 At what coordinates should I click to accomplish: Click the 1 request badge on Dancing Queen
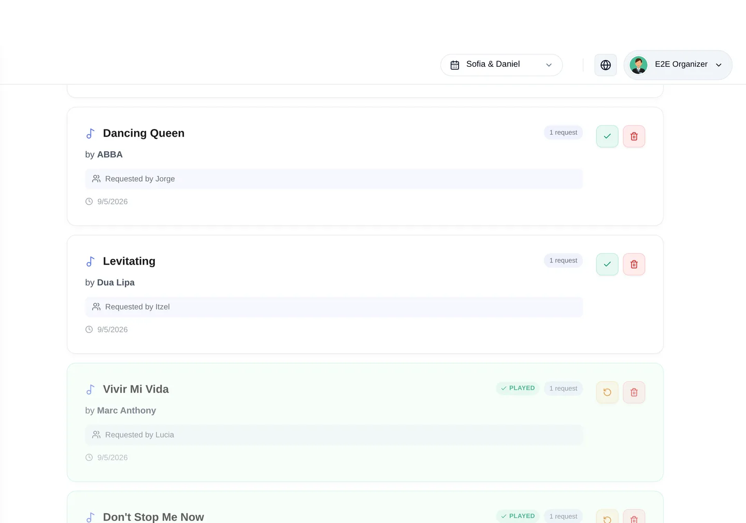tap(563, 133)
